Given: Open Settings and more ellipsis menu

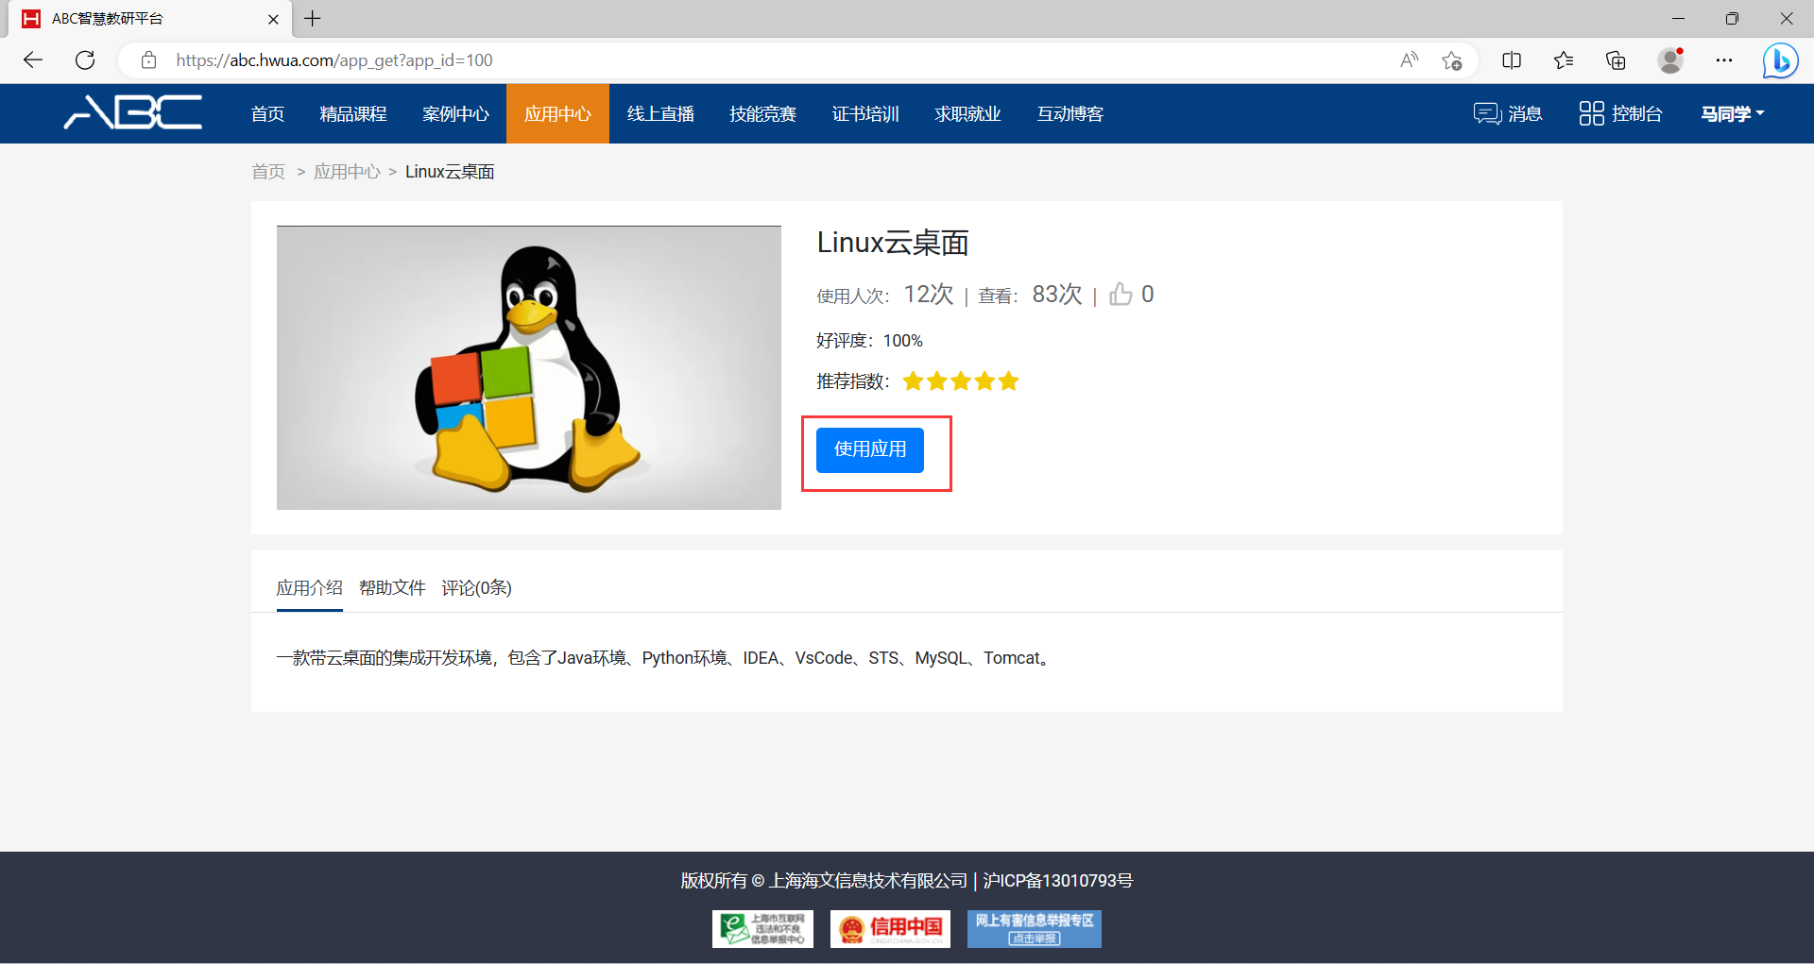Looking at the screenshot, I should (x=1724, y=60).
